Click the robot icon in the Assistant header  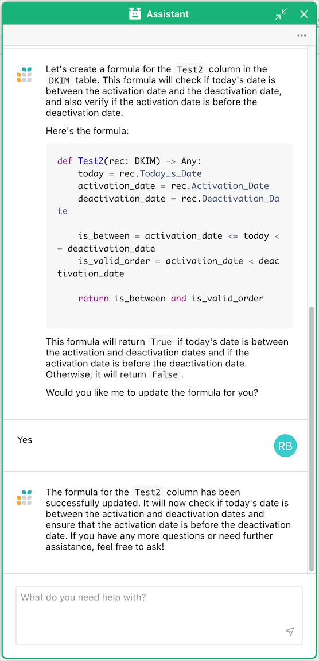coord(135,14)
